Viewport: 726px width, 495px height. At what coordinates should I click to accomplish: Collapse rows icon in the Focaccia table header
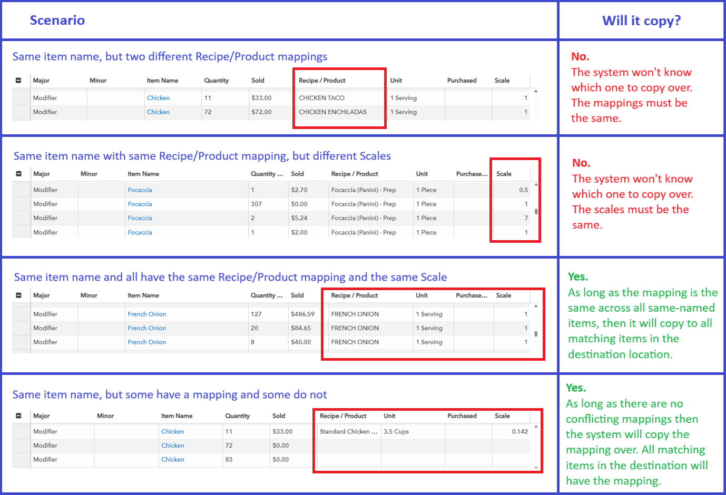point(18,174)
